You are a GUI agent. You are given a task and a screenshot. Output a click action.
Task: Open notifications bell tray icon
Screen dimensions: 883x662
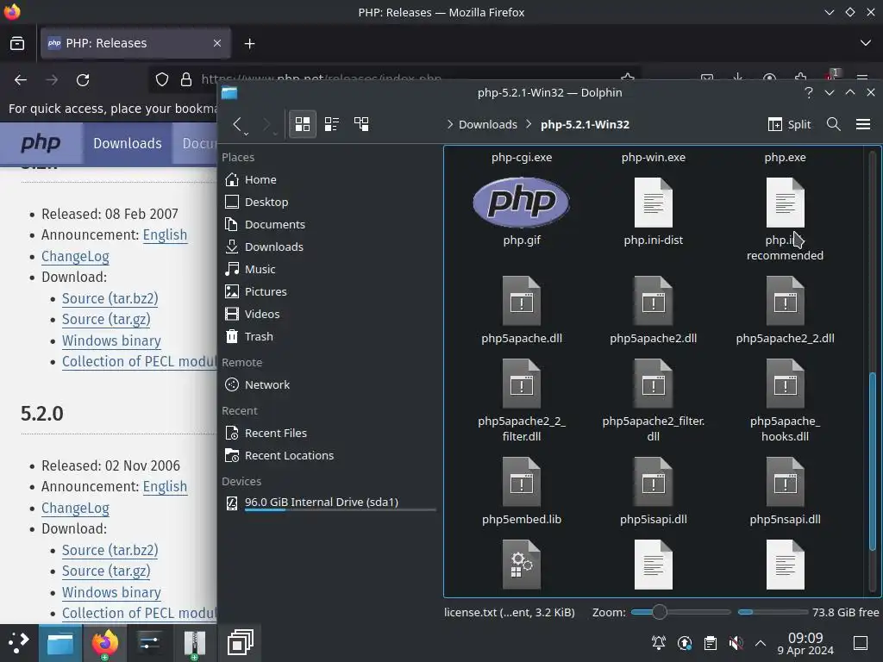tap(658, 643)
